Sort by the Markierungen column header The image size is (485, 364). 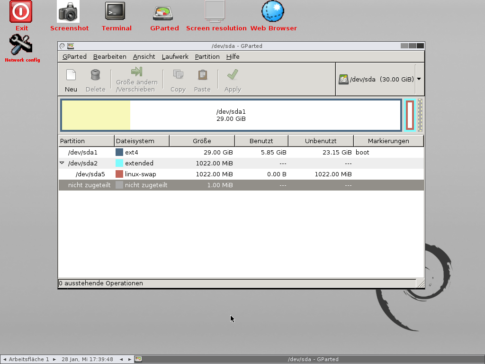pos(388,141)
